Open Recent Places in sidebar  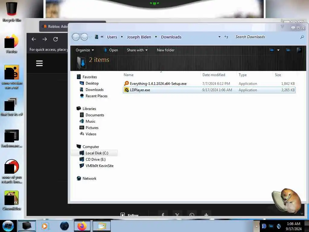96,96
